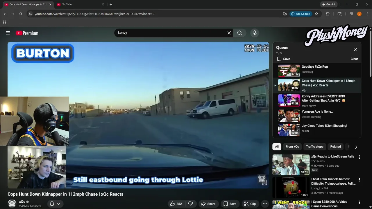Open more options for Video Game Conventions video
372x209 pixels.
coord(360,202)
